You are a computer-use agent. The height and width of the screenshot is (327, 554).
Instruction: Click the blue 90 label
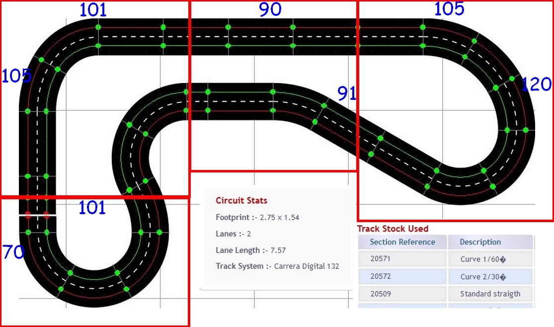tap(270, 9)
